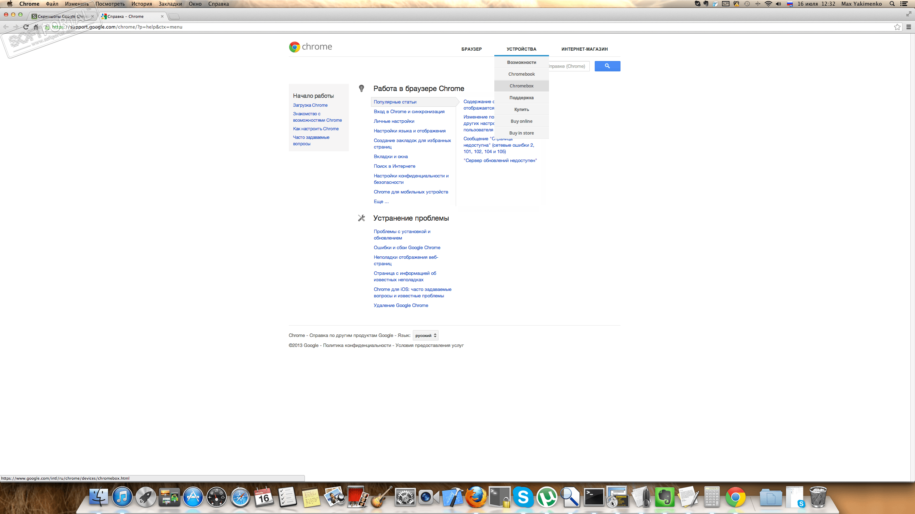The width and height of the screenshot is (915, 514).
Task: Click the Spotlight search icon
Action: (x=892, y=4)
